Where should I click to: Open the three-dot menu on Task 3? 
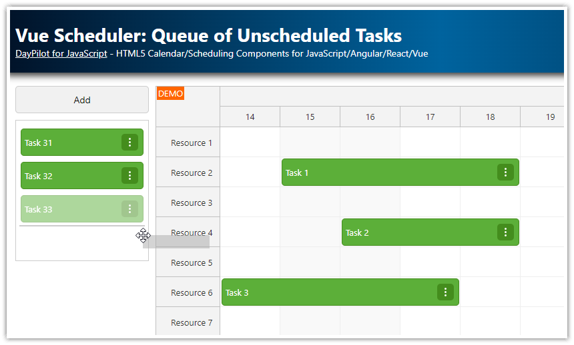point(445,292)
